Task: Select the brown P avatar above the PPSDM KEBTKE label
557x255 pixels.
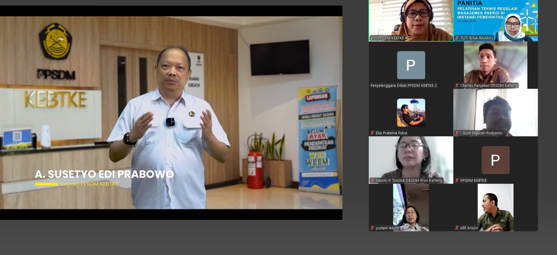Action: click(495, 160)
